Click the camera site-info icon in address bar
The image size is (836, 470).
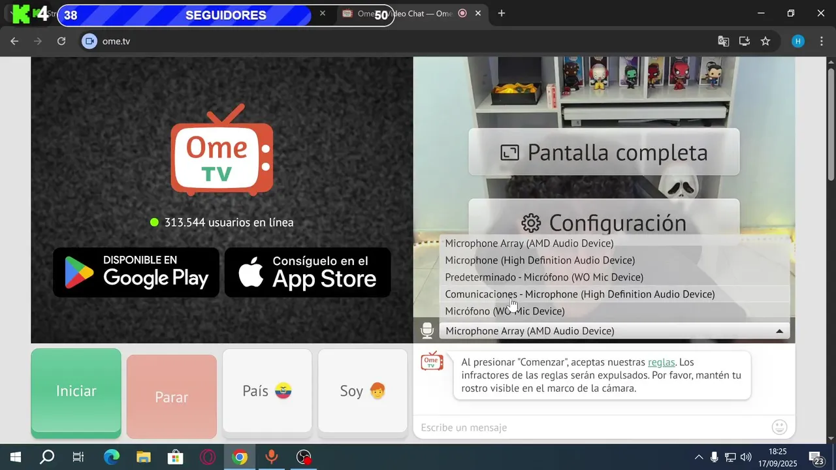point(89,41)
